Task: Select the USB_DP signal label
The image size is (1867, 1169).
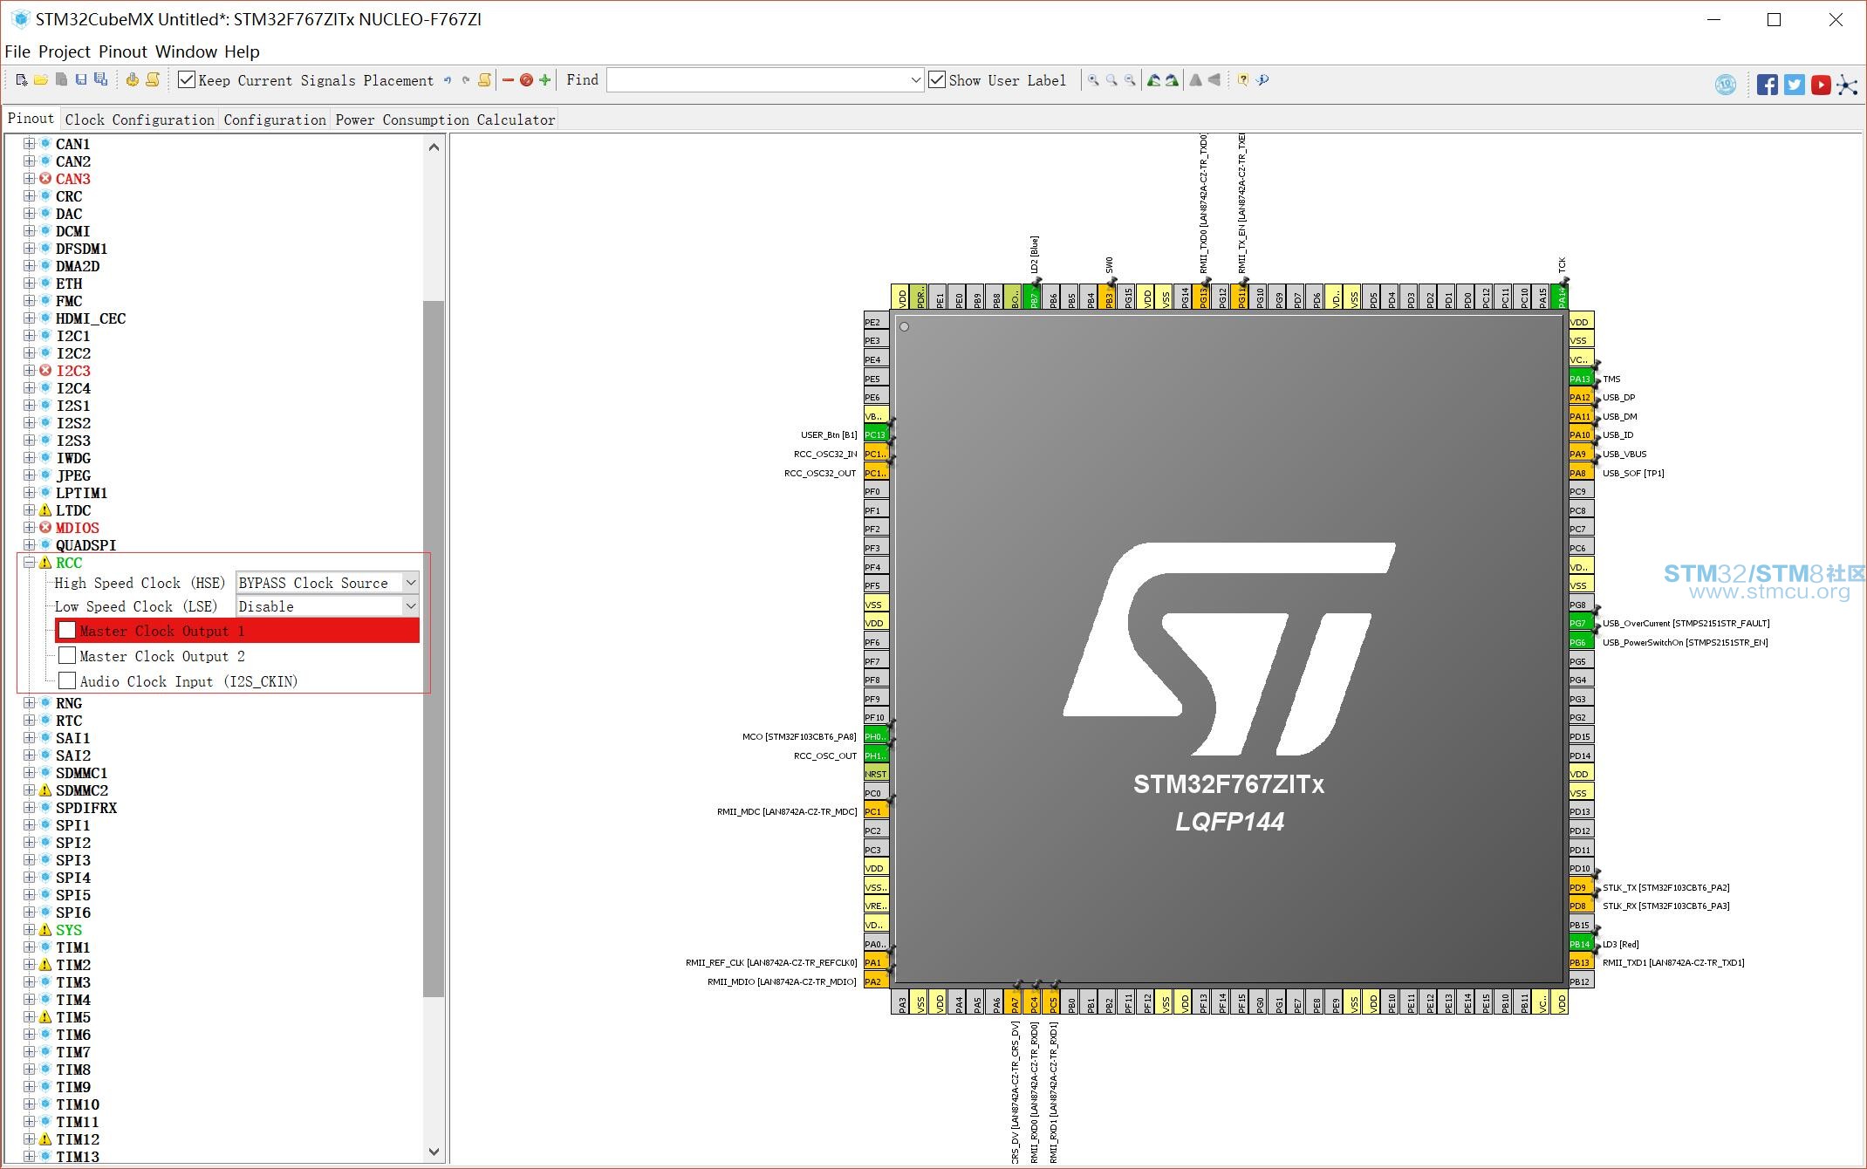Action: tap(1618, 398)
